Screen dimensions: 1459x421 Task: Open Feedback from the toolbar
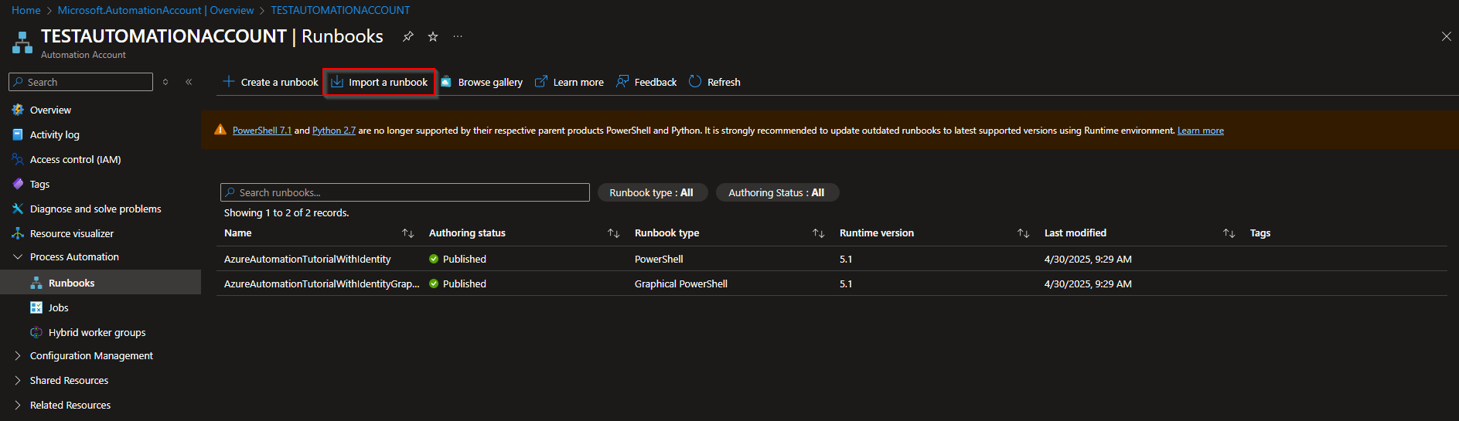click(646, 82)
